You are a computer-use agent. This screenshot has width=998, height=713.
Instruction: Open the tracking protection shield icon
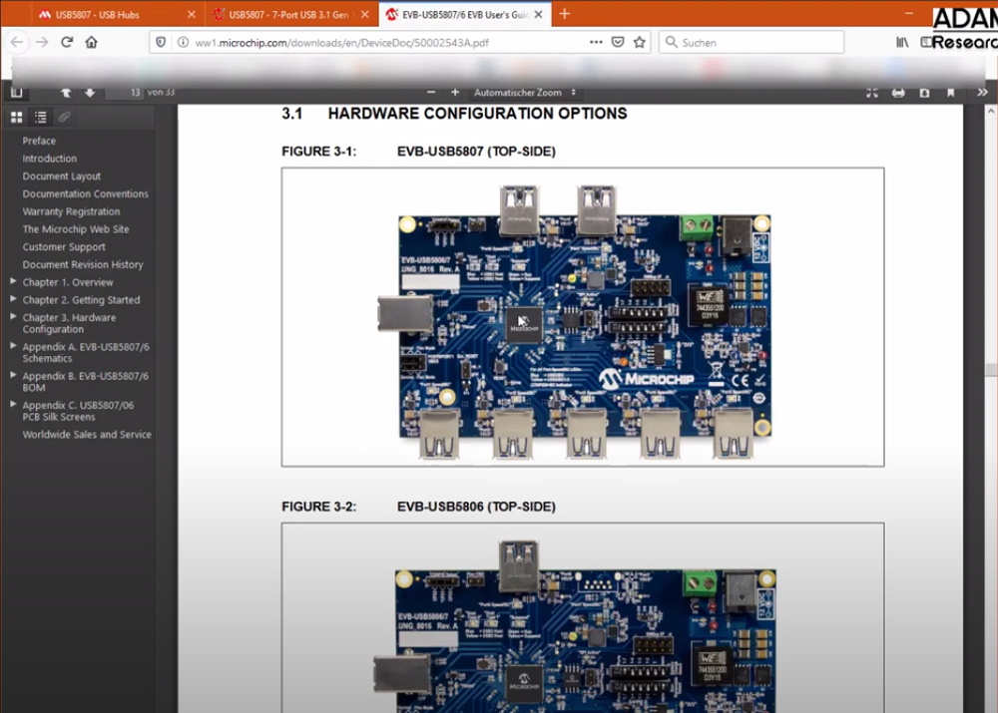tap(161, 42)
